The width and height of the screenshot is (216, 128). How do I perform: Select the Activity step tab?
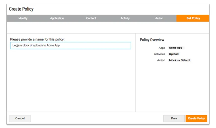point(125,18)
